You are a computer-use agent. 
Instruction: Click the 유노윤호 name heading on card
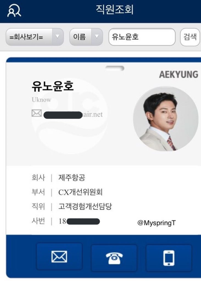click(52, 86)
